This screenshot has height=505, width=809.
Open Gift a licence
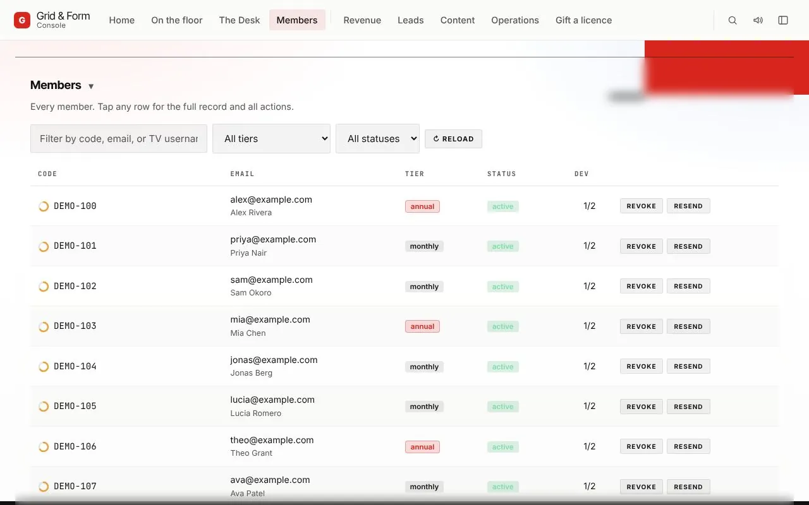point(584,20)
